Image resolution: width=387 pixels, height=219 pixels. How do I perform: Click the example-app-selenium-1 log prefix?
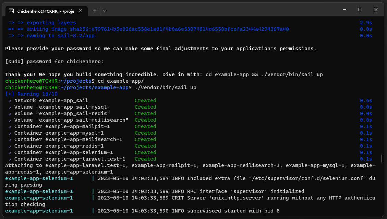pos(39,178)
